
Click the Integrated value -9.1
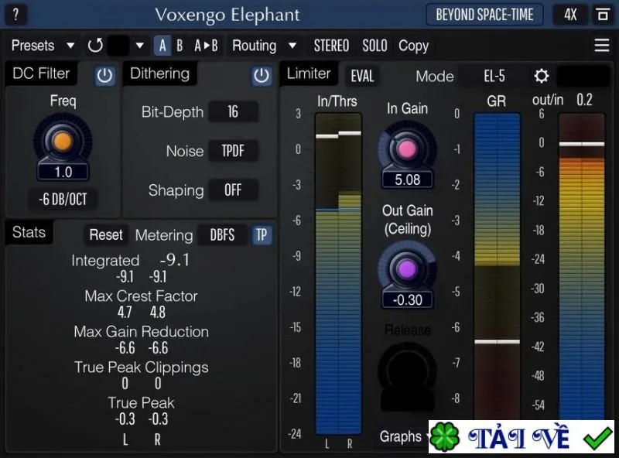click(175, 260)
